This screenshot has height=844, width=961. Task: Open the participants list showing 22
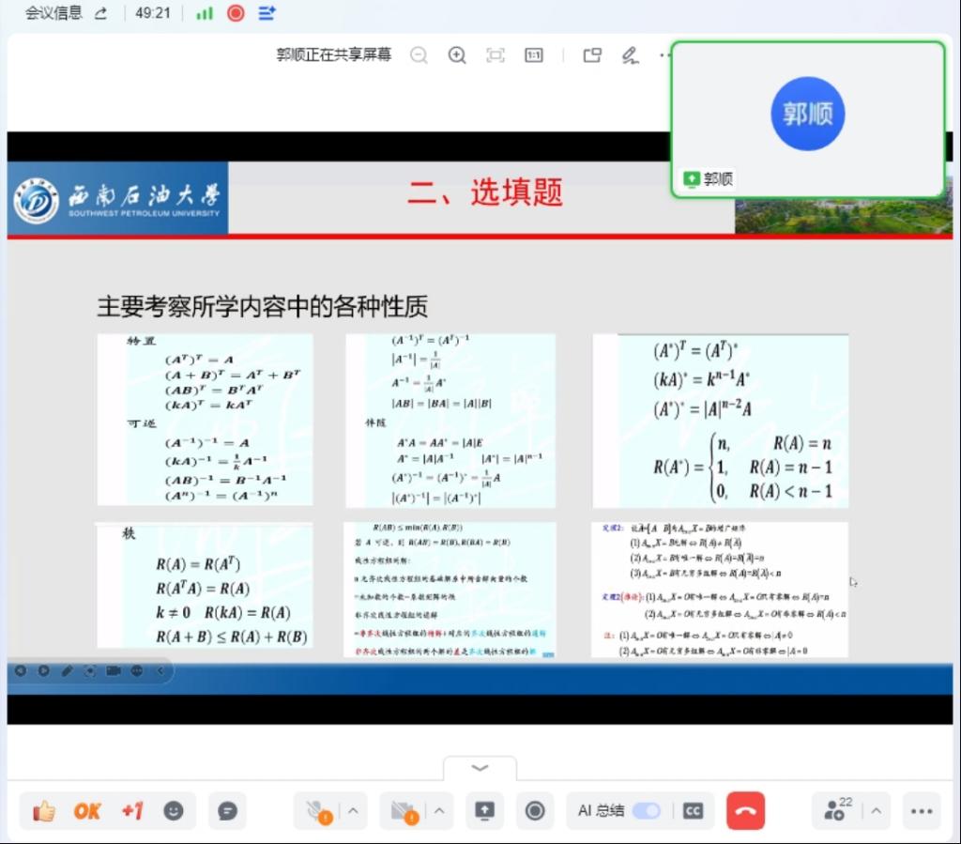click(836, 811)
